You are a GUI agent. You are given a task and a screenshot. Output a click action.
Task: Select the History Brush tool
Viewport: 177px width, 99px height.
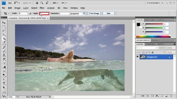4,59
